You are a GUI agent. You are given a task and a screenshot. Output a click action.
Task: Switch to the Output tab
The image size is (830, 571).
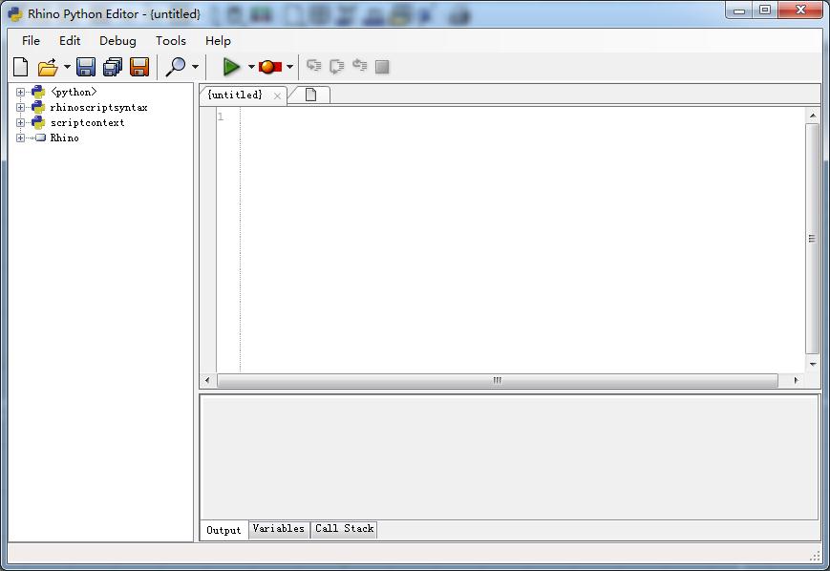(x=223, y=530)
